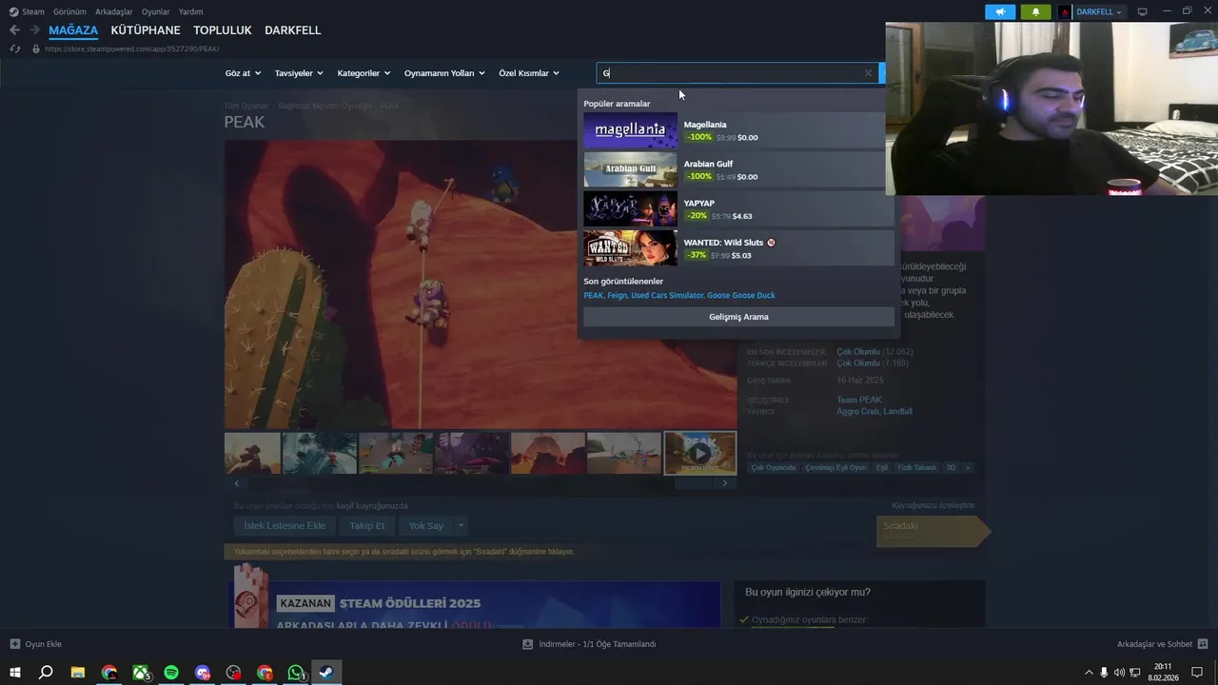Open File Explorer from the taskbar

coord(78,673)
